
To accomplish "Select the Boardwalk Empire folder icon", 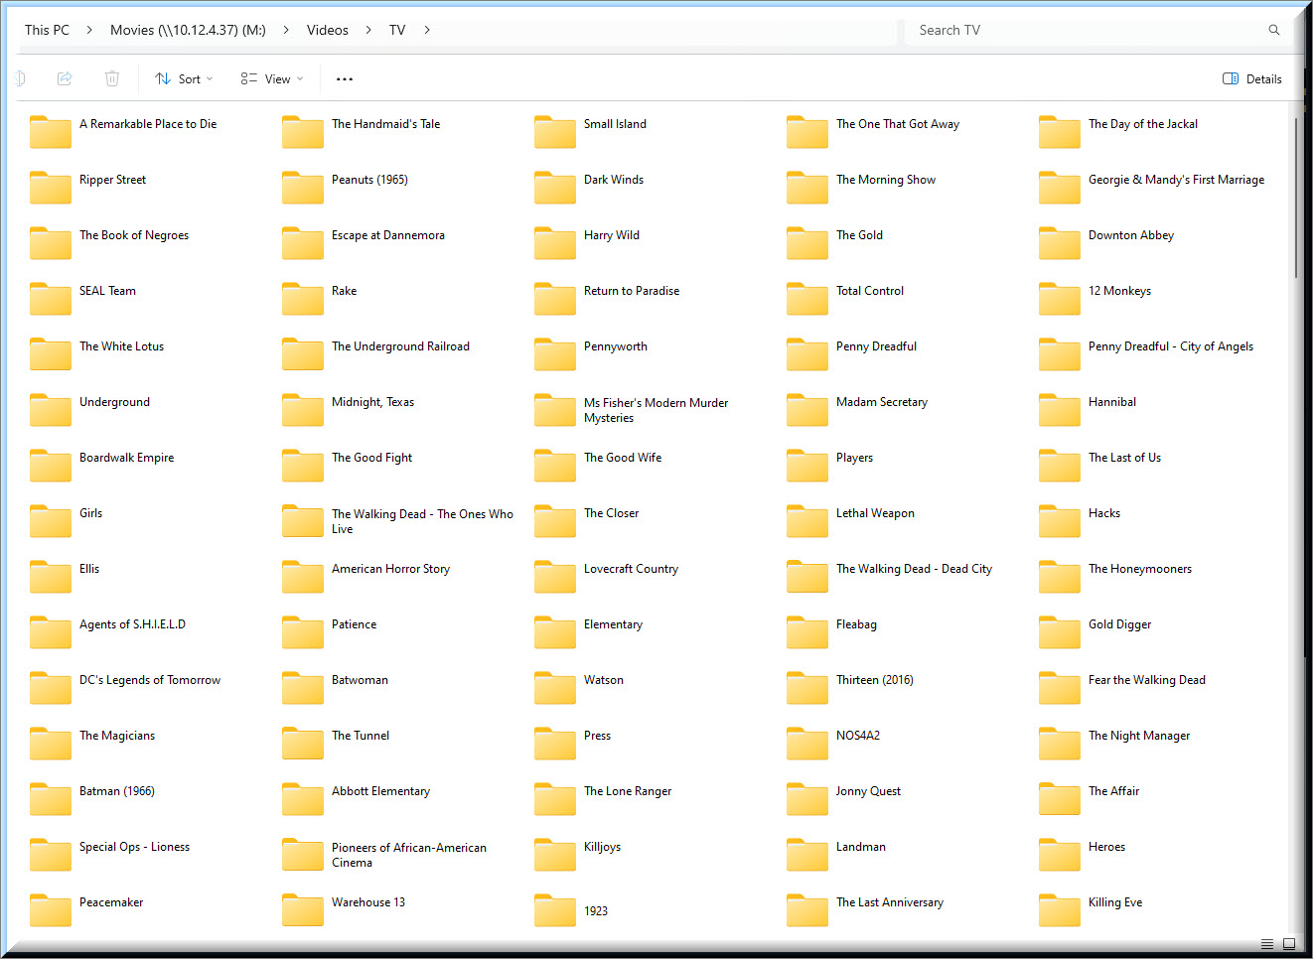I will pyautogui.click(x=51, y=465).
